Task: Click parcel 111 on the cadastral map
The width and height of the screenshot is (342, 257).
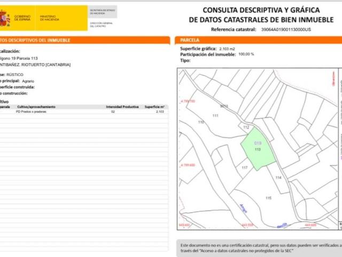Action: [216, 116]
